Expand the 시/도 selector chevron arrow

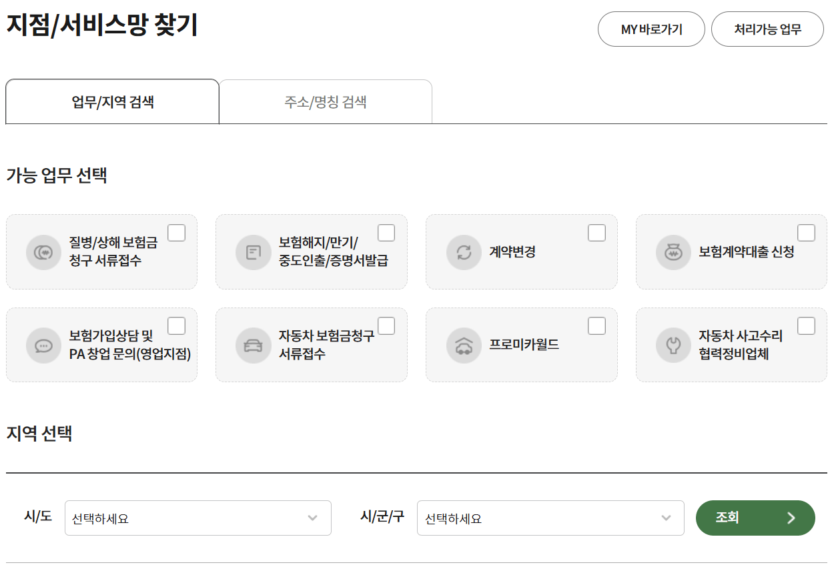click(x=313, y=518)
